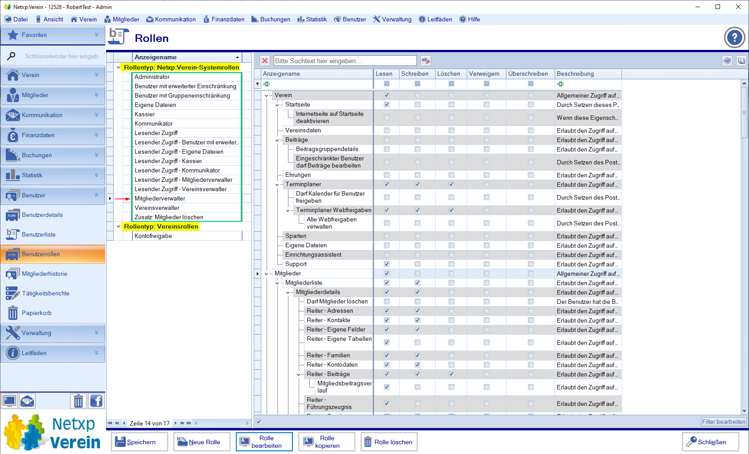
Task: Collapse Terminplaner Webfreigaben node
Action: 288,210
